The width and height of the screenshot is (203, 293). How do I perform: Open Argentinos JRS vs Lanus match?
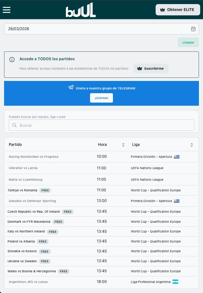pos(28,282)
